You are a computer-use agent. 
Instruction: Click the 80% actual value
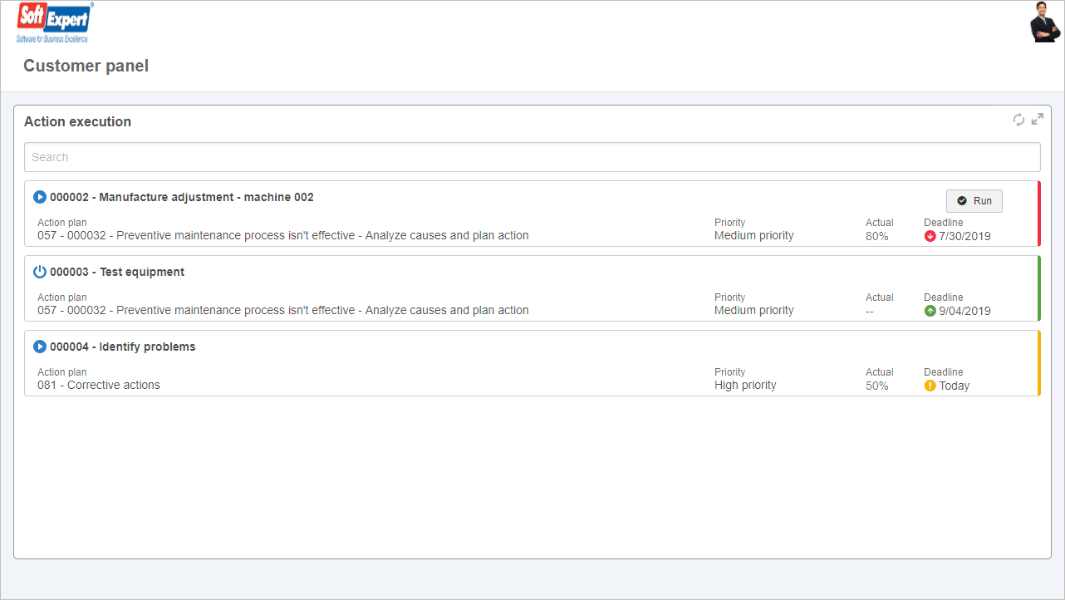877,237
